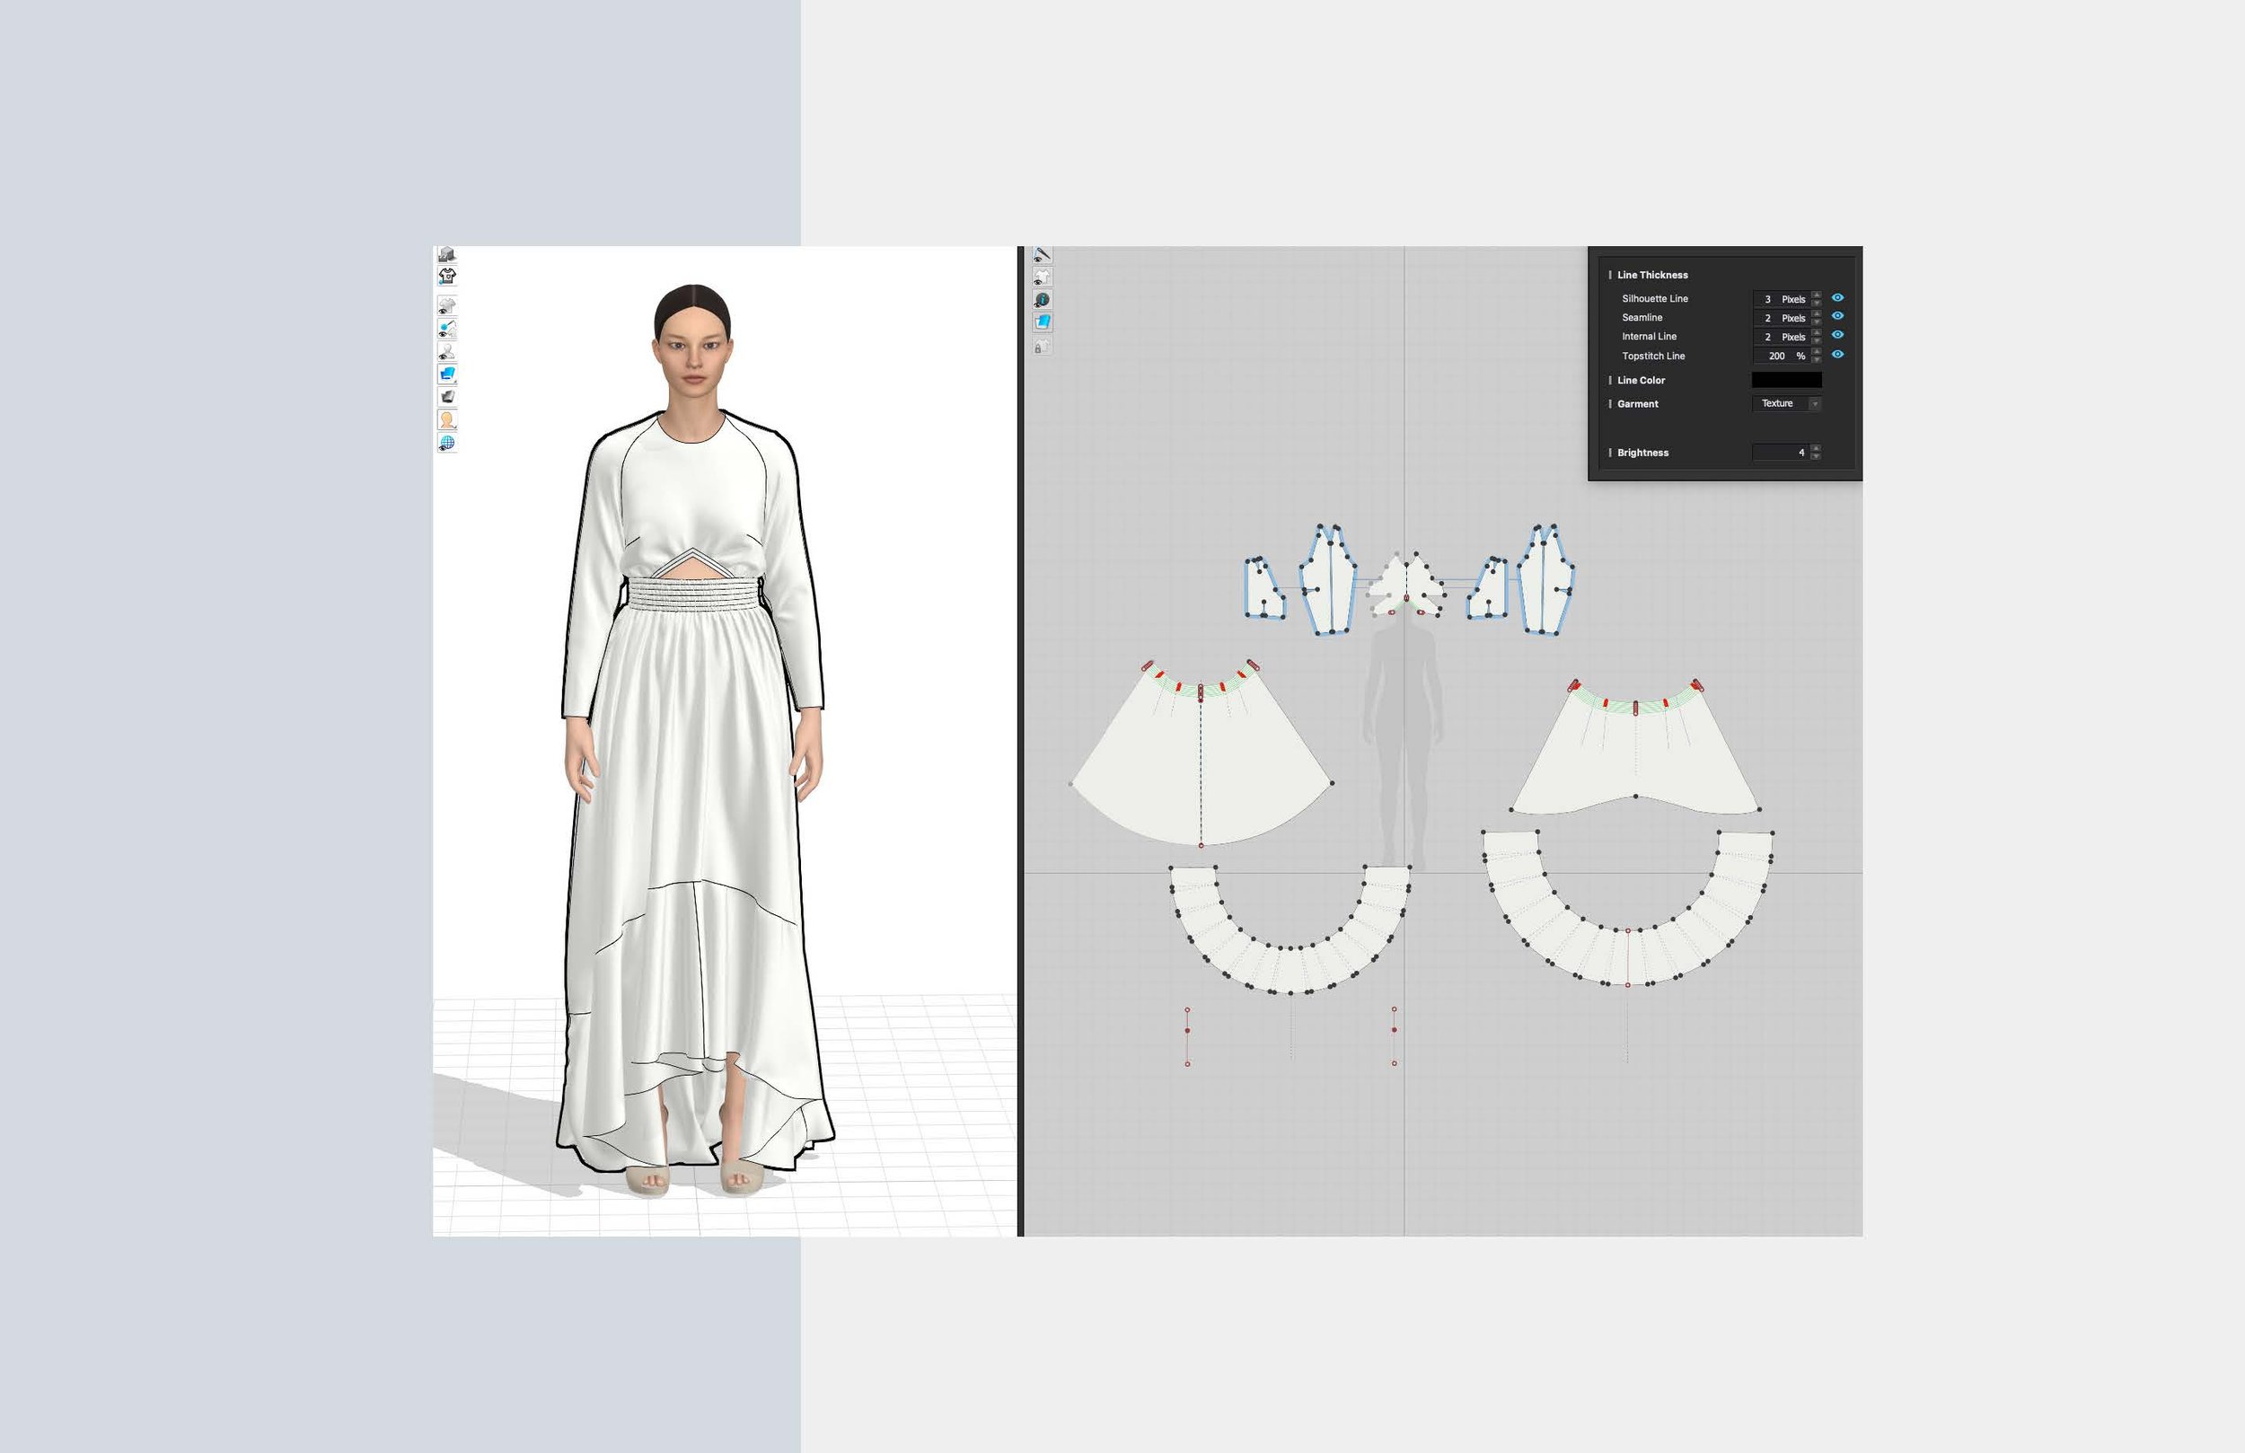The width and height of the screenshot is (2245, 1453).
Task: Increase Topstitch Line percentage with up arrow
Action: [x=1817, y=352]
